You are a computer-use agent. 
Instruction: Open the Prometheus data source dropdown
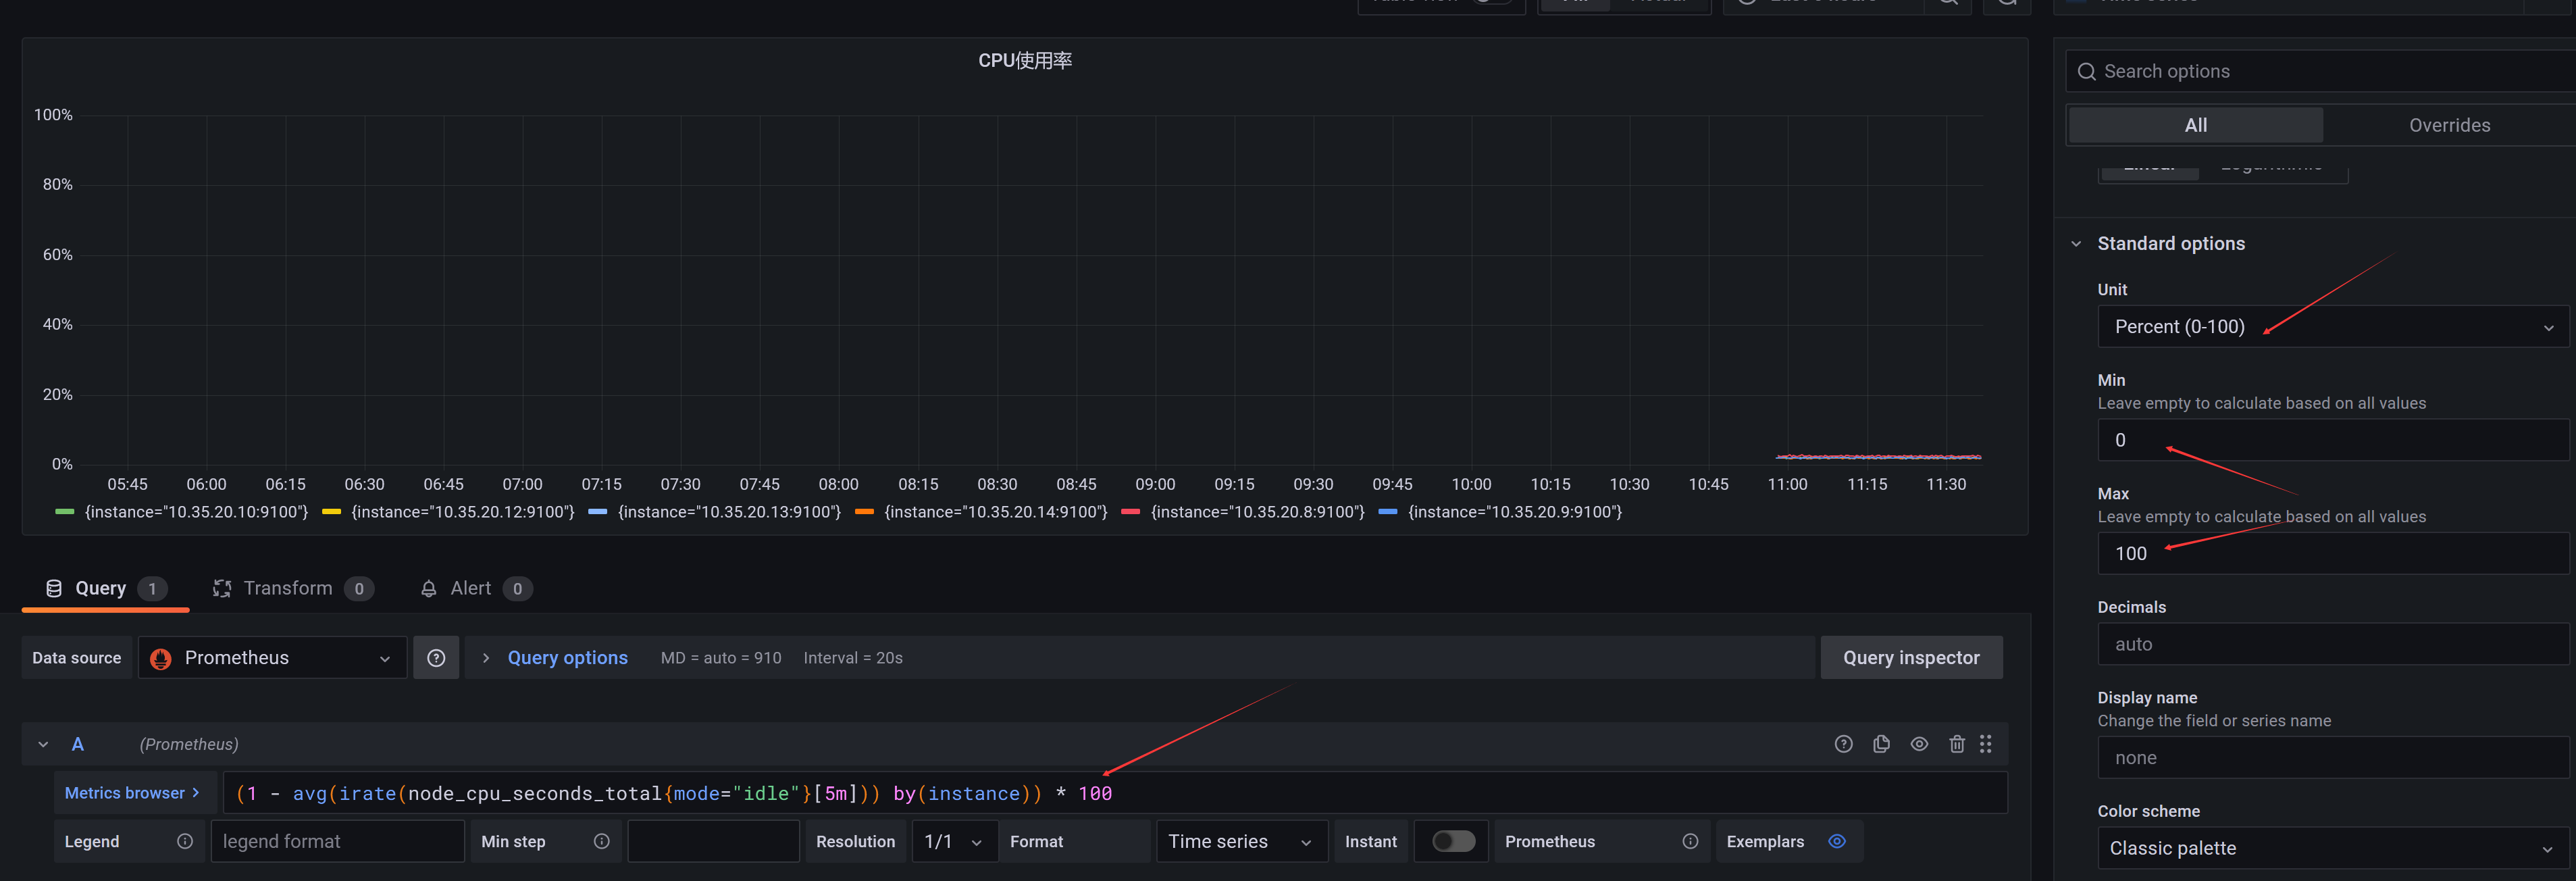coord(272,658)
